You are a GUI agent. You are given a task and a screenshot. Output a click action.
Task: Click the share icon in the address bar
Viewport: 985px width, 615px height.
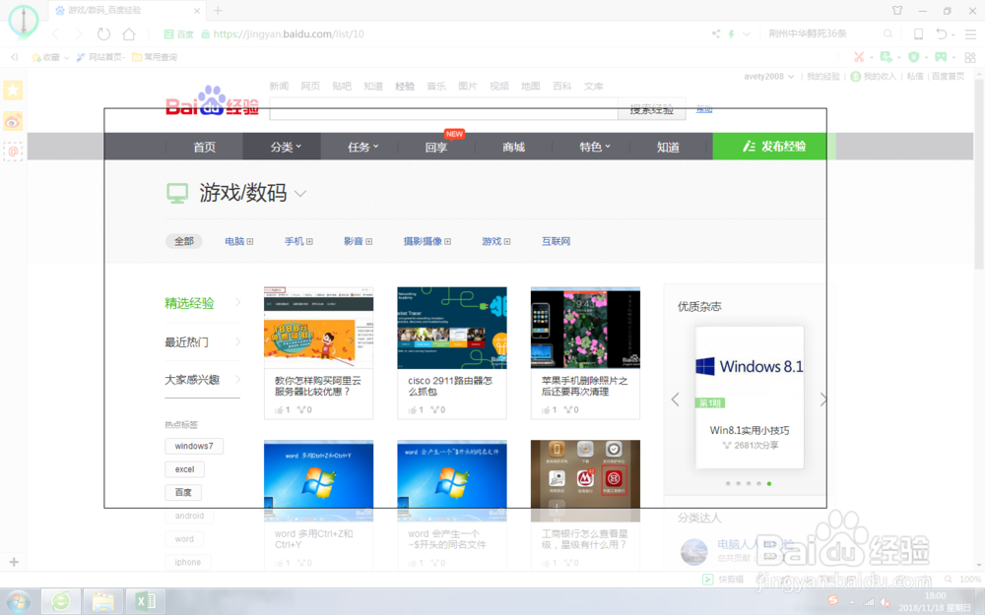[x=716, y=33]
